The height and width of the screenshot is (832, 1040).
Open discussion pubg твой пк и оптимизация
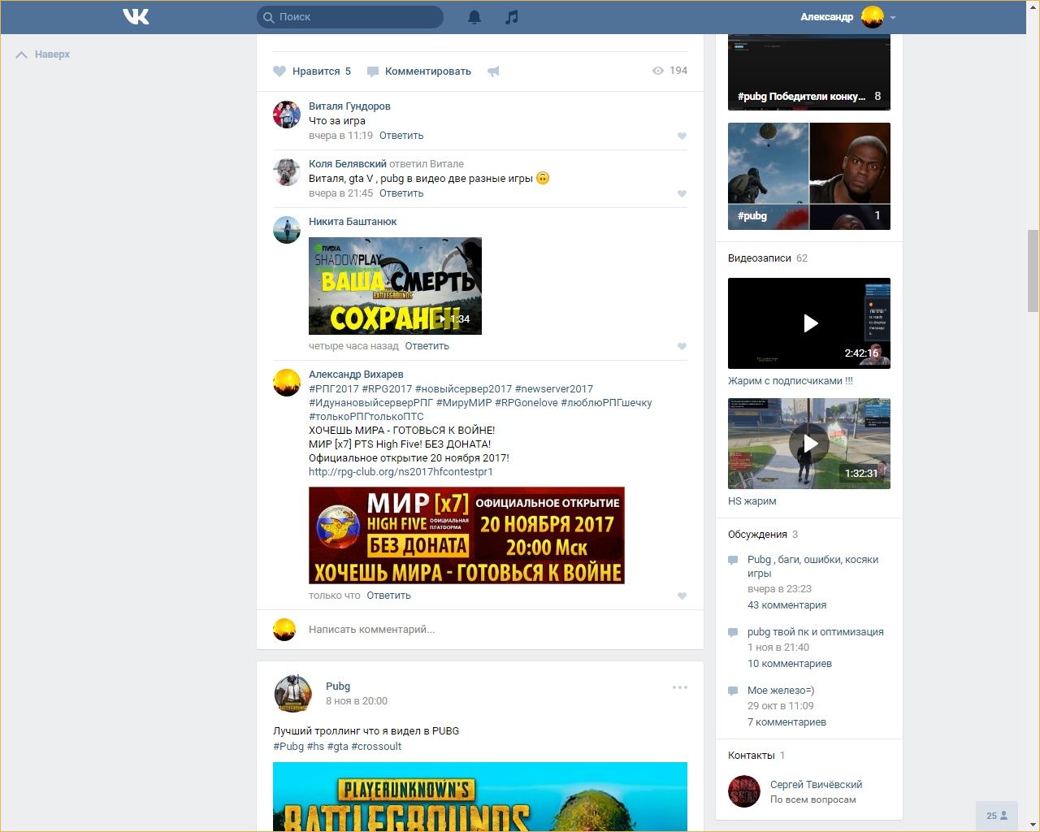coord(816,632)
